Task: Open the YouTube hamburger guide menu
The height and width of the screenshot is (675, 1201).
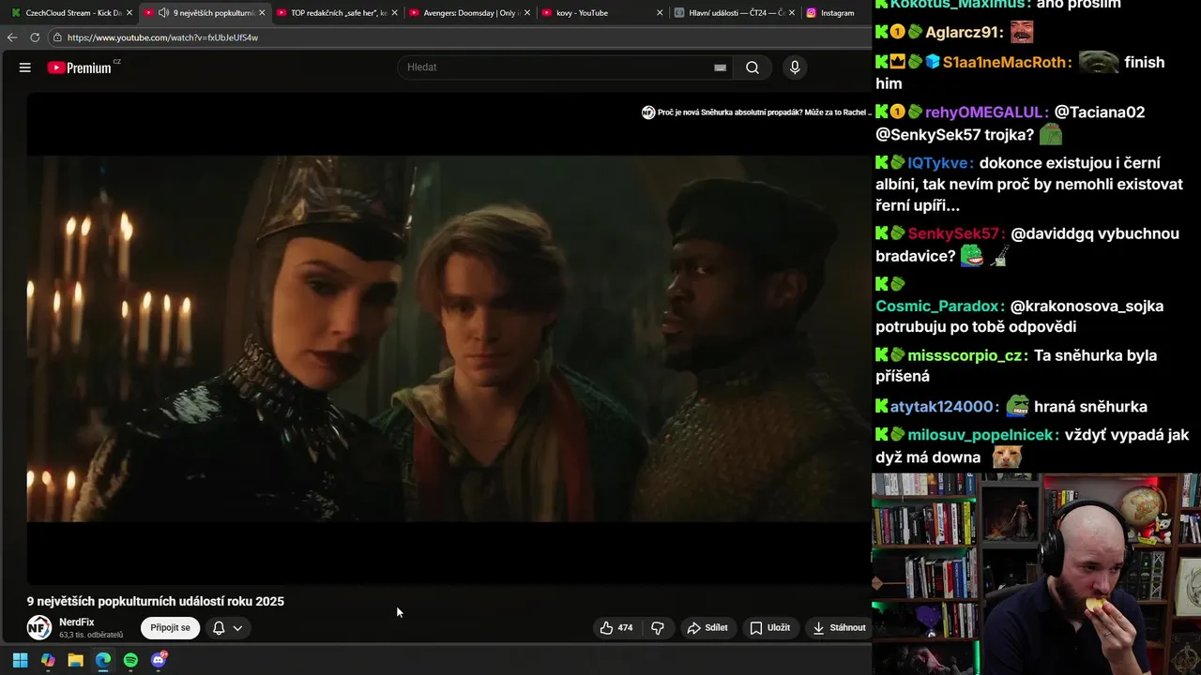Action: (x=25, y=67)
